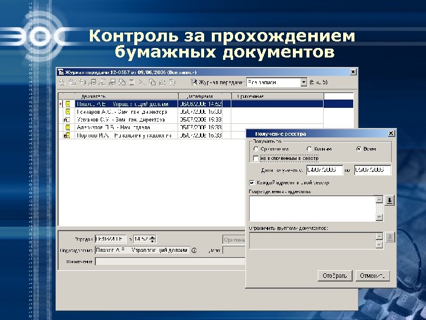Click the down arrow of the addressees list scrollbar

tap(379, 217)
